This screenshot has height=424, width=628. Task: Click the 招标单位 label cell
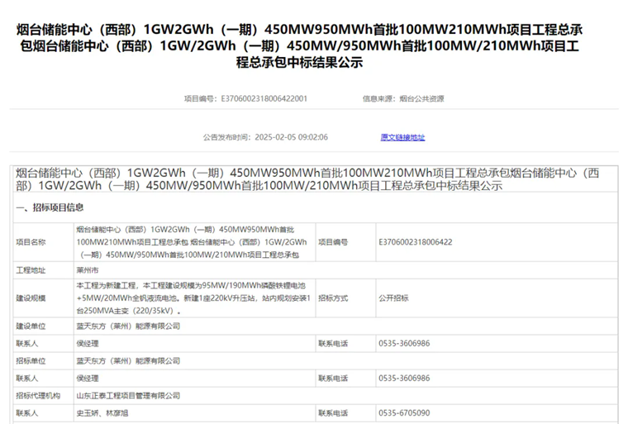click(x=31, y=360)
